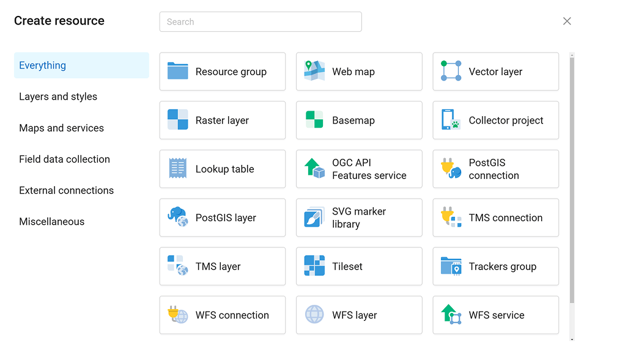Click inside the Search input field
Screen dimensions: 636x344
pos(261,22)
